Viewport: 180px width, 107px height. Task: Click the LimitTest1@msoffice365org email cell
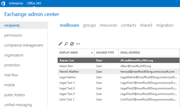click(148, 99)
